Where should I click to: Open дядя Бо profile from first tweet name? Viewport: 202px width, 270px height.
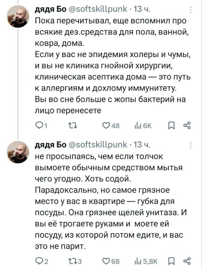48,11
